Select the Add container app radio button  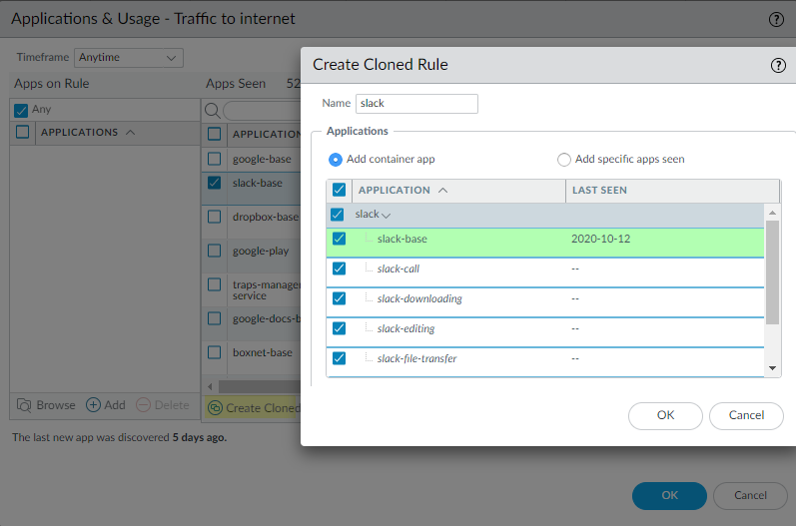[336, 160]
